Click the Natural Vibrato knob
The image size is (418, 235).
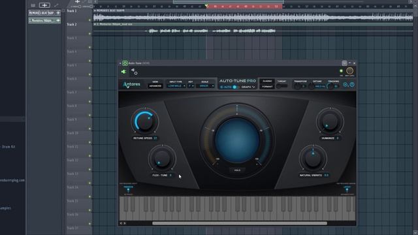313,159
